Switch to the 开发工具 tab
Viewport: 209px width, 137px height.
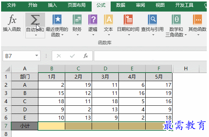tap(184, 5)
